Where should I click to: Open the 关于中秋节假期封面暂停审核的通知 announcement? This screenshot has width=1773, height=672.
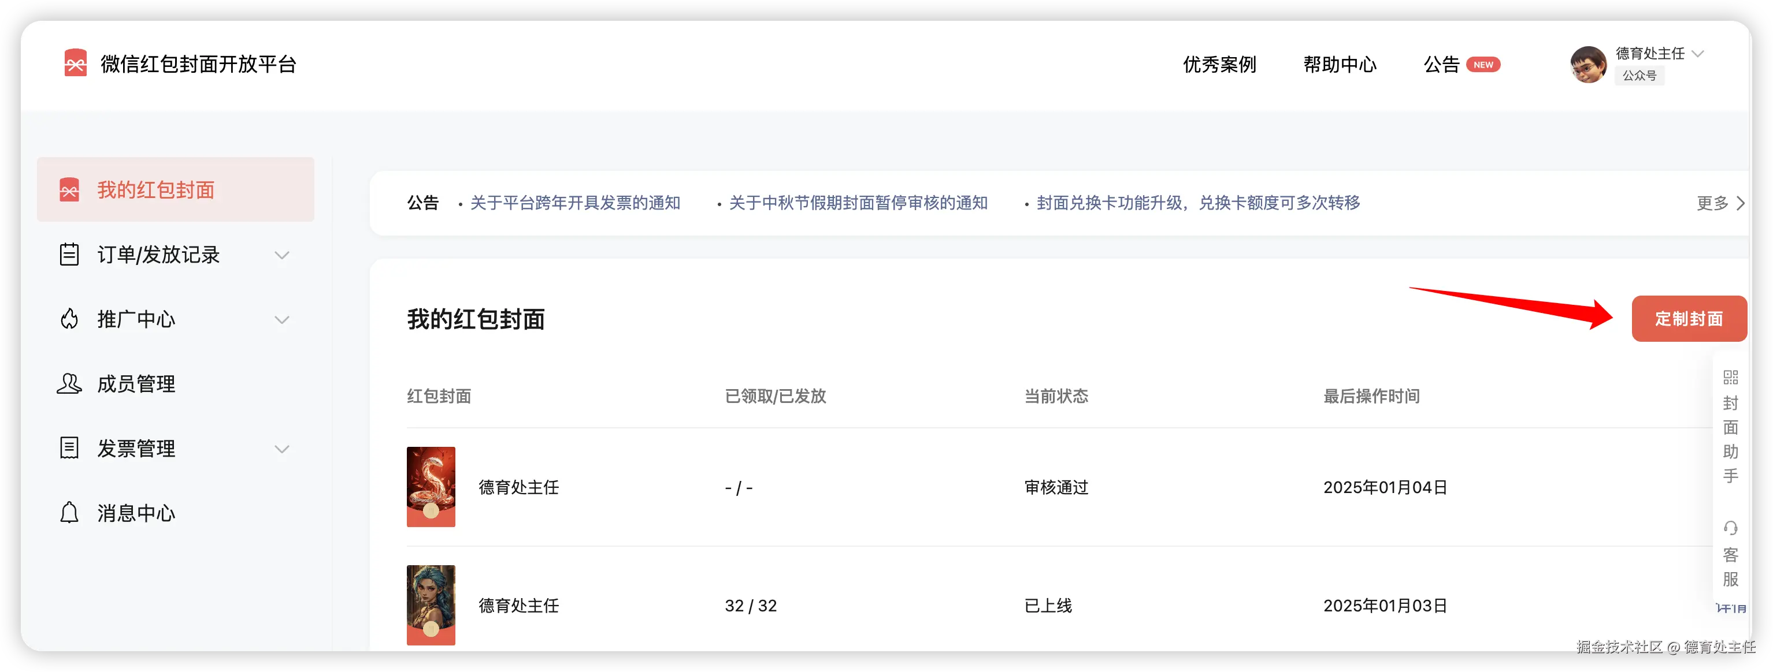click(858, 203)
